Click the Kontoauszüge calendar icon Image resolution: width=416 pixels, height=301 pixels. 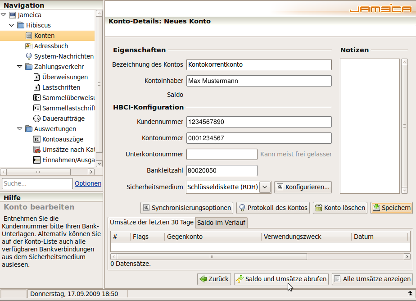coord(36,139)
